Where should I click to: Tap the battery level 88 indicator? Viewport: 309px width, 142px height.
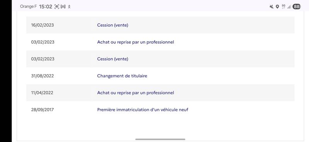pyautogui.click(x=297, y=7)
